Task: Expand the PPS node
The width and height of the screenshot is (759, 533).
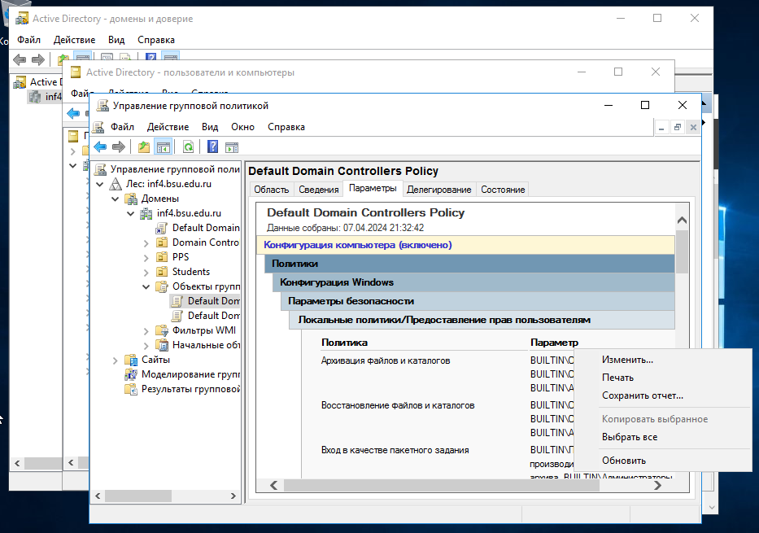Action: 146,258
